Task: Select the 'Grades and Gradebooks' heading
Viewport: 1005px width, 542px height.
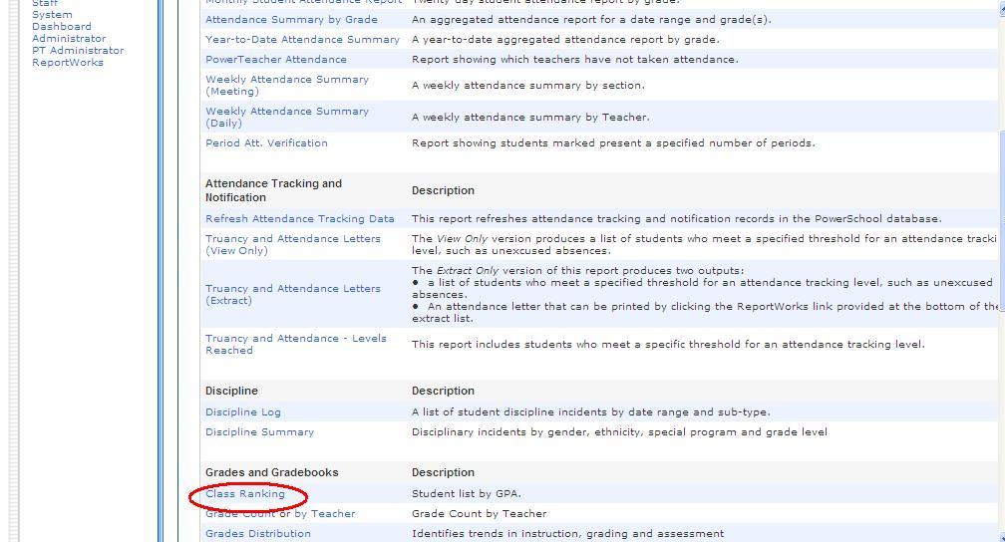Action: (272, 473)
